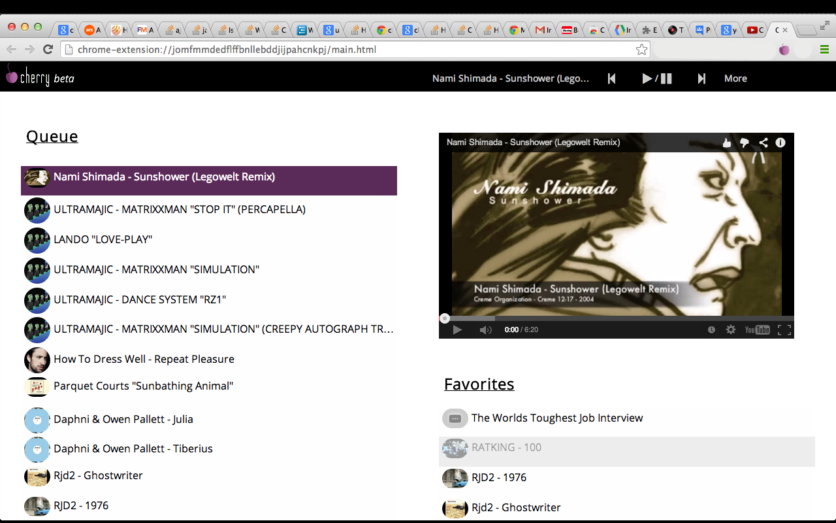Click the video progress bar
Screen dimensions: 836x523
(617, 318)
